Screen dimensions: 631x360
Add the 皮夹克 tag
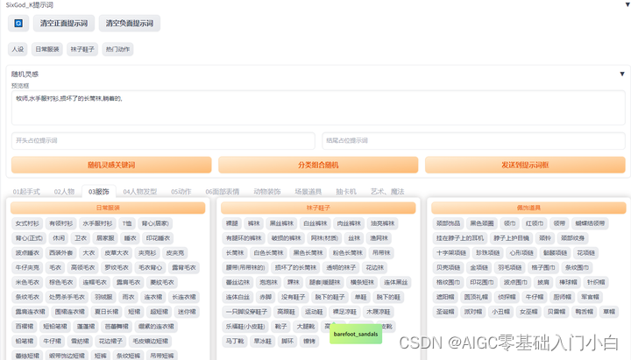pos(175,253)
